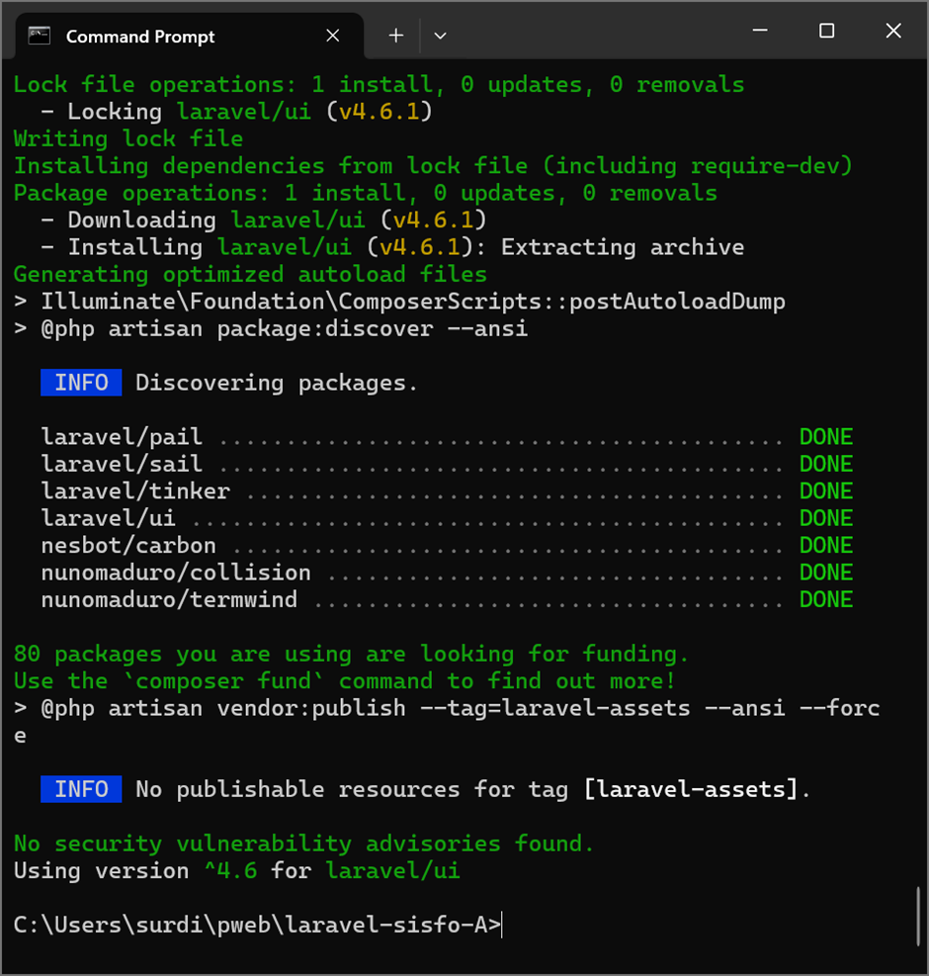Click the minimize icon in the title bar

point(759,32)
